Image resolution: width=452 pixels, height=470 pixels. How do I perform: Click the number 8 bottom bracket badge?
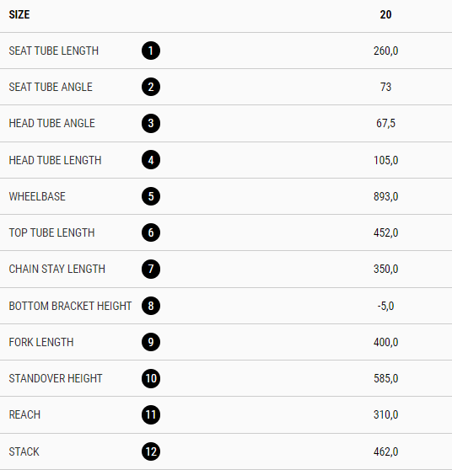pyautogui.click(x=151, y=306)
